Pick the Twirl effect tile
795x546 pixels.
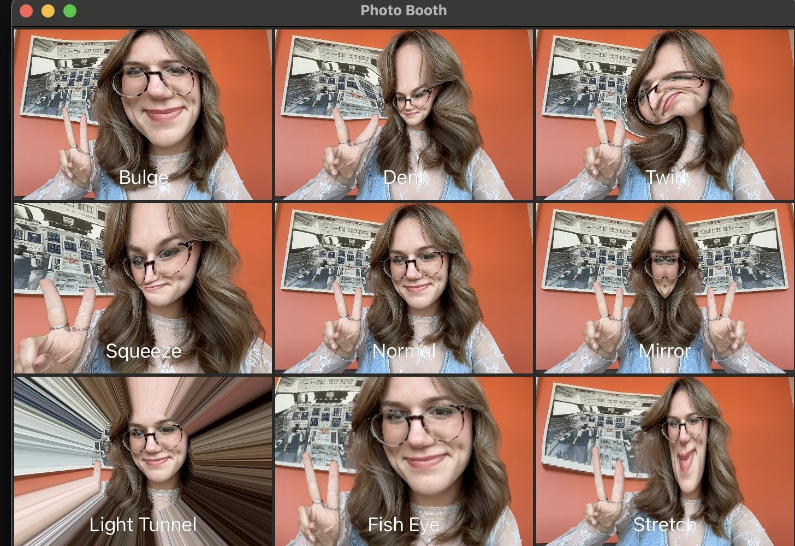pyautogui.click(x=665, y=115)
